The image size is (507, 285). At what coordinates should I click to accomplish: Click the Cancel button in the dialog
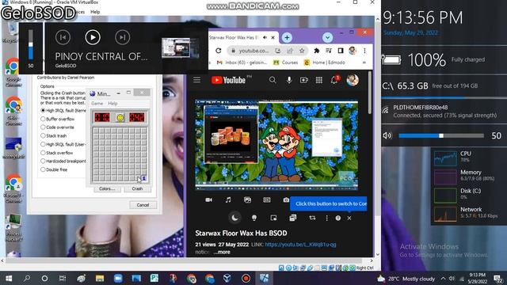pyautogui.click(x=143, y=205)
